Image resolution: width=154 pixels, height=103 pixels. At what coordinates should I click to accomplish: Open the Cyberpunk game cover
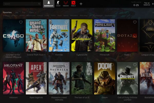tap(82, 36)
